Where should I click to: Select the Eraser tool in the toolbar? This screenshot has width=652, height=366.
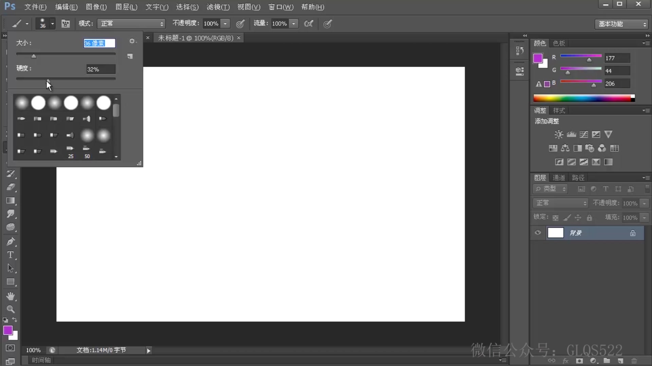[11, 187]
